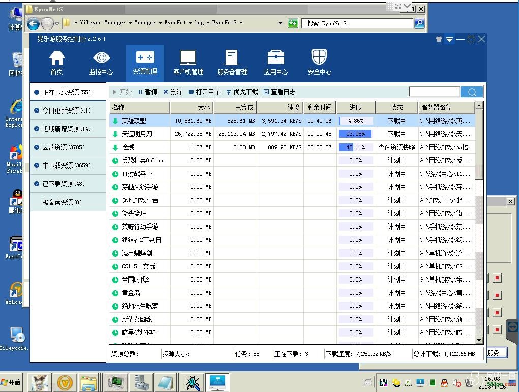Click the 开始 start download button
The height and width of the screenshot is (392, 519).
(122, 92)
